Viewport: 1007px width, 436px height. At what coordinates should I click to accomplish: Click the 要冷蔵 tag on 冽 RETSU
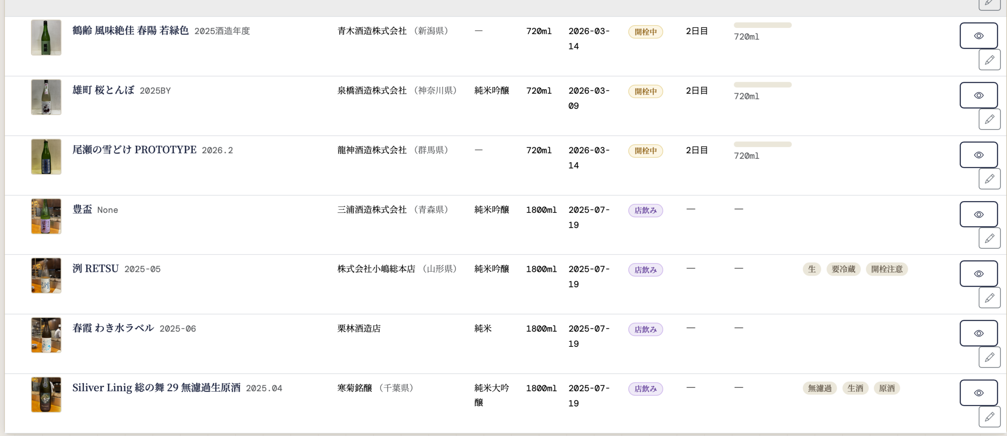[843, 269]
